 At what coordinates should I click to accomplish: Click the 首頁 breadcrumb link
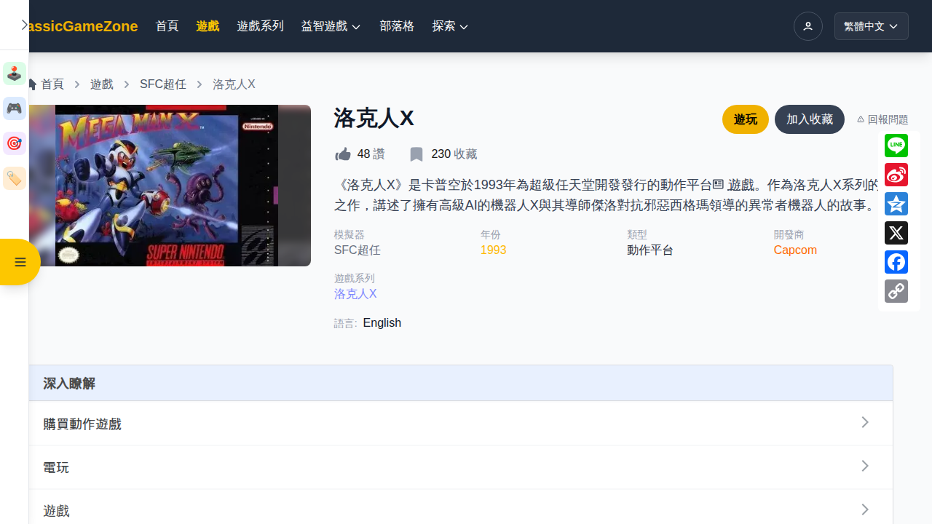click(x=52, y=84)
